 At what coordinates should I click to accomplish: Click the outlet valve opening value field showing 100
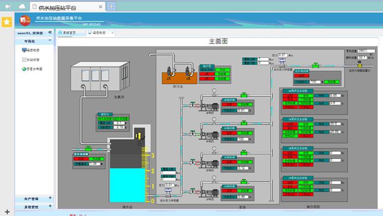pyautogui.click(x=315, y=82)
